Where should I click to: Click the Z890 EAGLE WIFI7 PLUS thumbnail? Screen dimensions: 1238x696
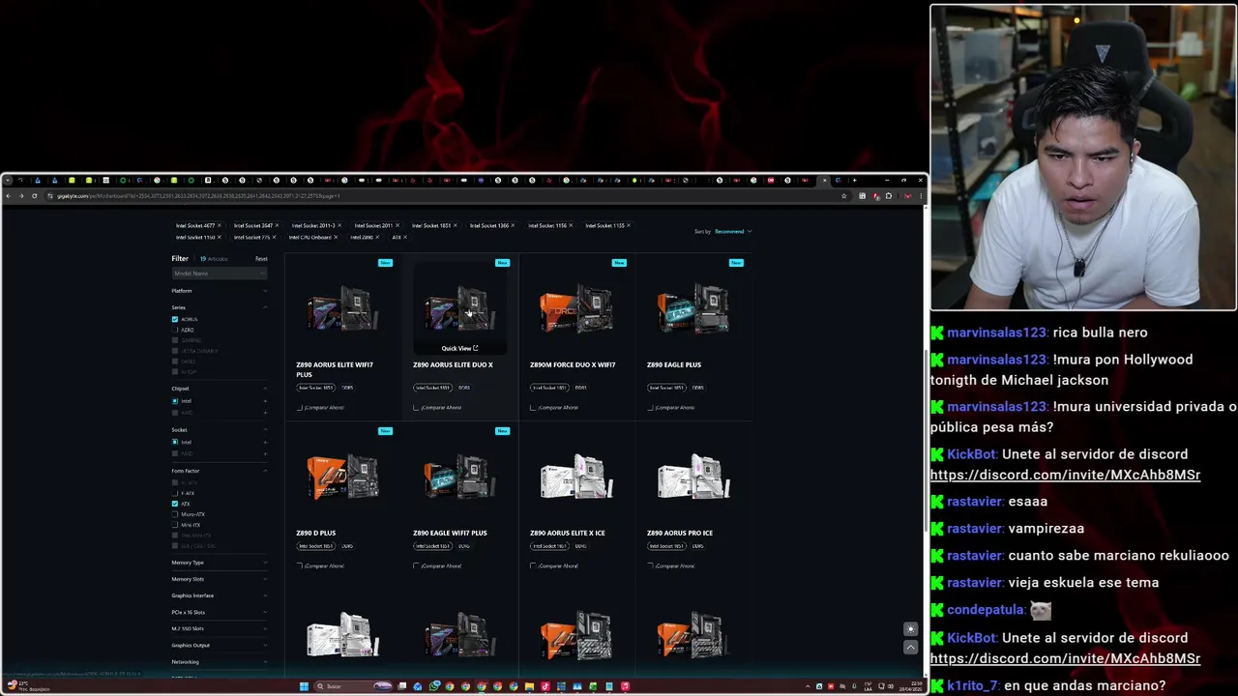click(x=459, y=477)
